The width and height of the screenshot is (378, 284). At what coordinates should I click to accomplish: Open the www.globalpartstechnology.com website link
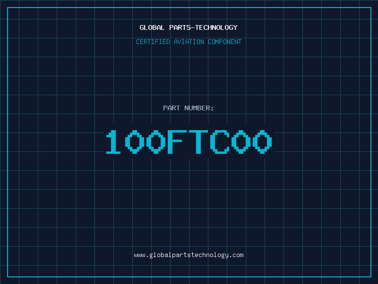[x=189, y=255]
